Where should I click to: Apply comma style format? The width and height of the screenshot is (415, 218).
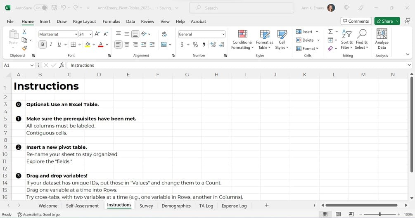(204, 45)
